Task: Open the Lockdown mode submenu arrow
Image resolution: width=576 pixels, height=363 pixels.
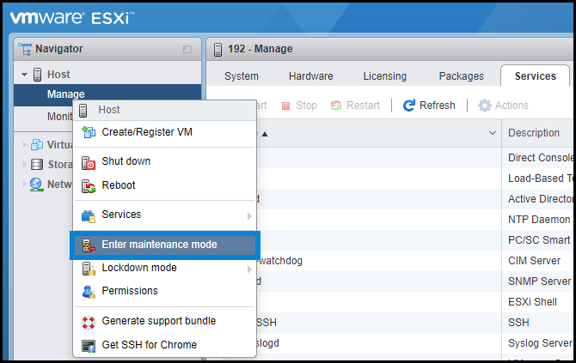Action: [x=249, y=269]
